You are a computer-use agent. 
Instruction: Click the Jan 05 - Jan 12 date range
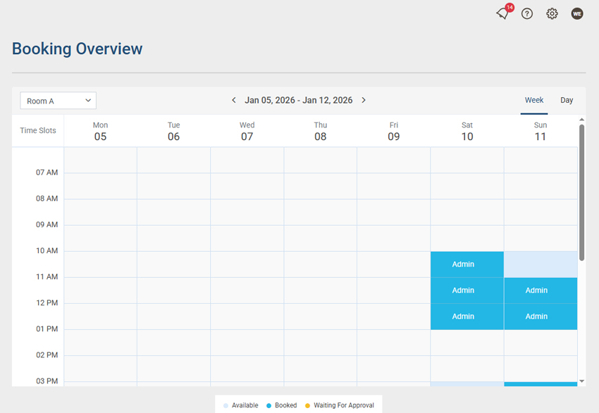[x=299, y=100]
